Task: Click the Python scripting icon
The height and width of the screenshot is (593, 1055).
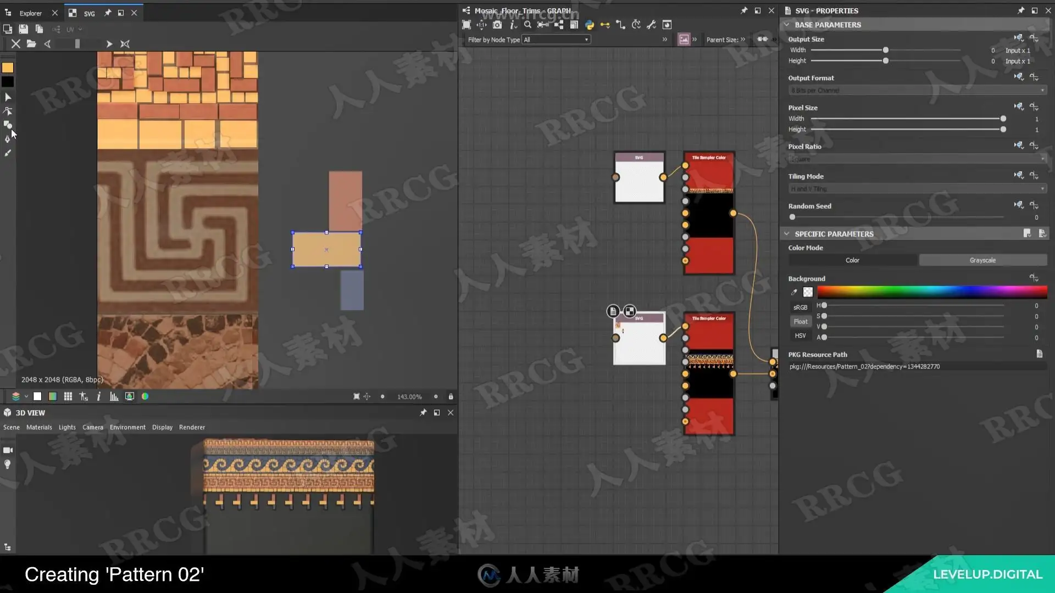Action: (x=590, y=25)
